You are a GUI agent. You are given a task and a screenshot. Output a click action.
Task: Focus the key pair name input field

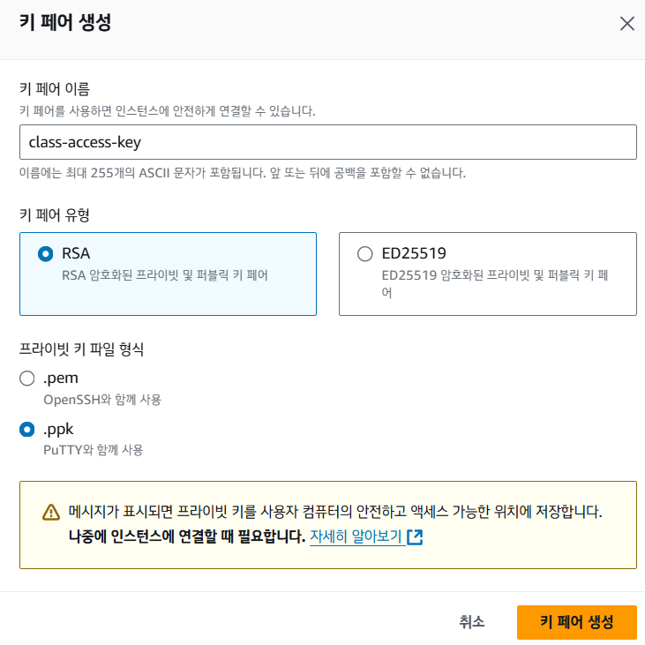pos(327,141)
